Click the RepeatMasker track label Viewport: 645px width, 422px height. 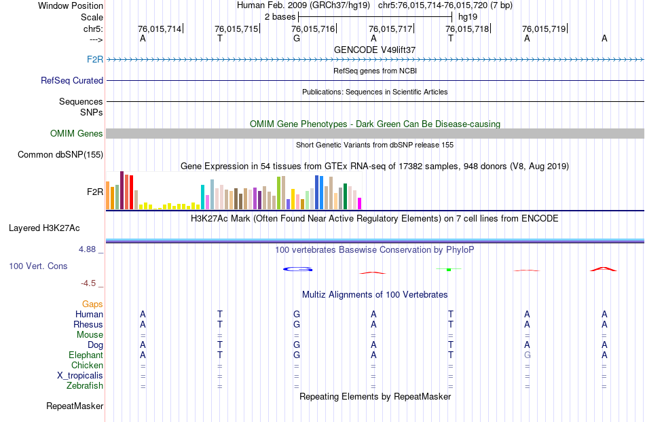pos(75,406)
